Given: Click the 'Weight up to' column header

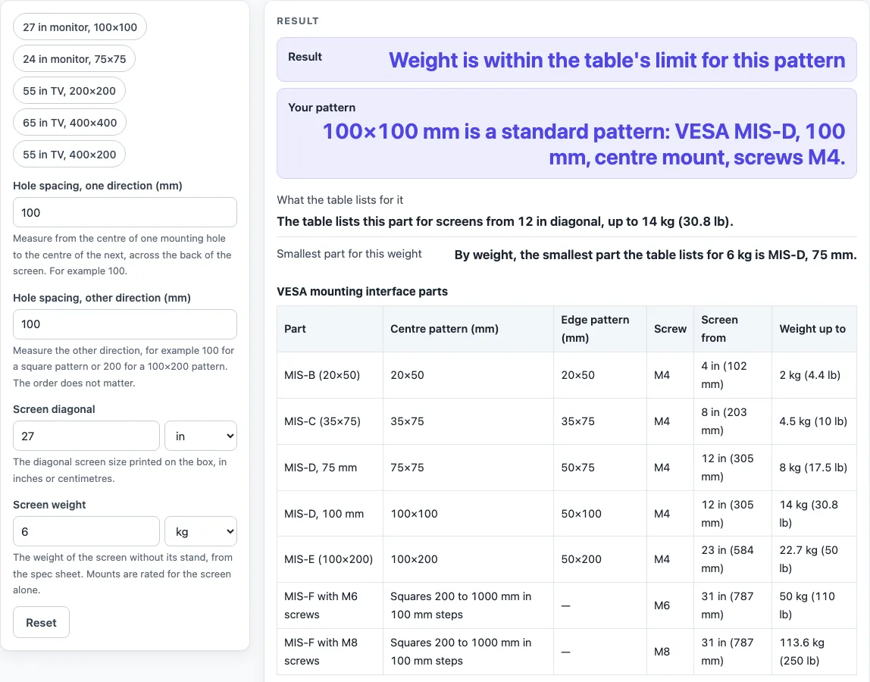Looking at the screenshot, I should 814,329.
